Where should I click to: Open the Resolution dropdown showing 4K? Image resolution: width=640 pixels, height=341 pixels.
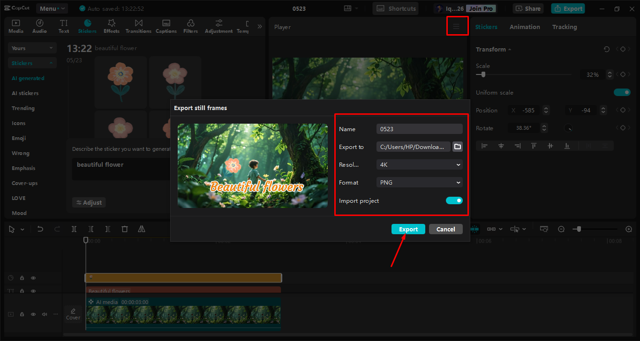[x=419, y=164]
